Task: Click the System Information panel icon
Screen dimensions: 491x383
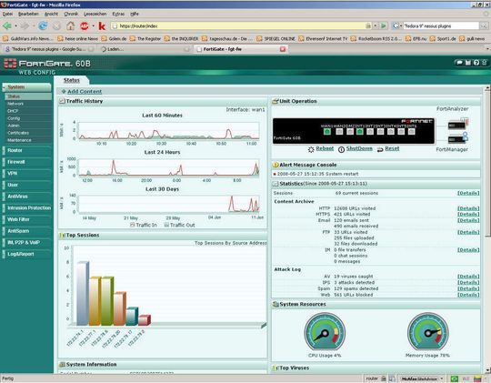Action: (63, 365)
